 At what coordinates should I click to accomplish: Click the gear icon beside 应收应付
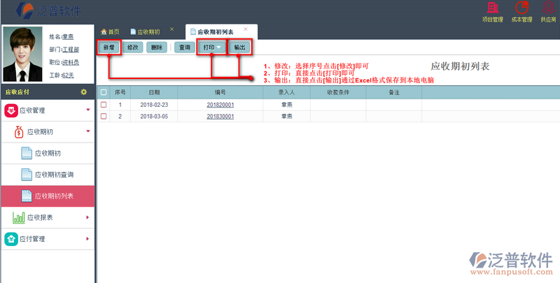(84, 92)
